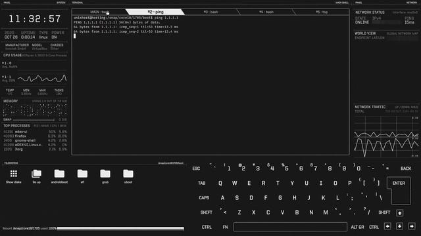
Task: Click the 11:32:57 clock display
Action: point(35,19)
